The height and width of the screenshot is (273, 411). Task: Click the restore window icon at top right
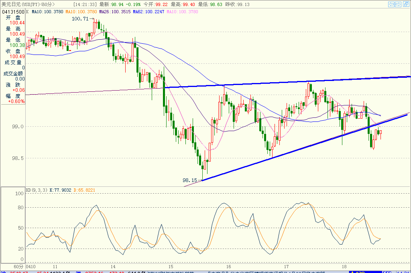pos(406,4)
